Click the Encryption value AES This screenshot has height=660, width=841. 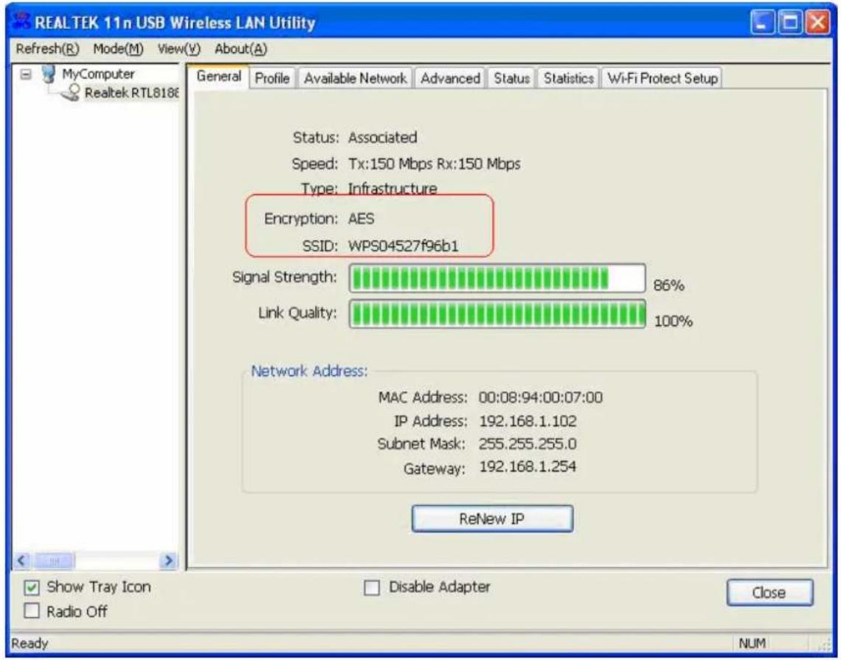click(x=361, y=219)
